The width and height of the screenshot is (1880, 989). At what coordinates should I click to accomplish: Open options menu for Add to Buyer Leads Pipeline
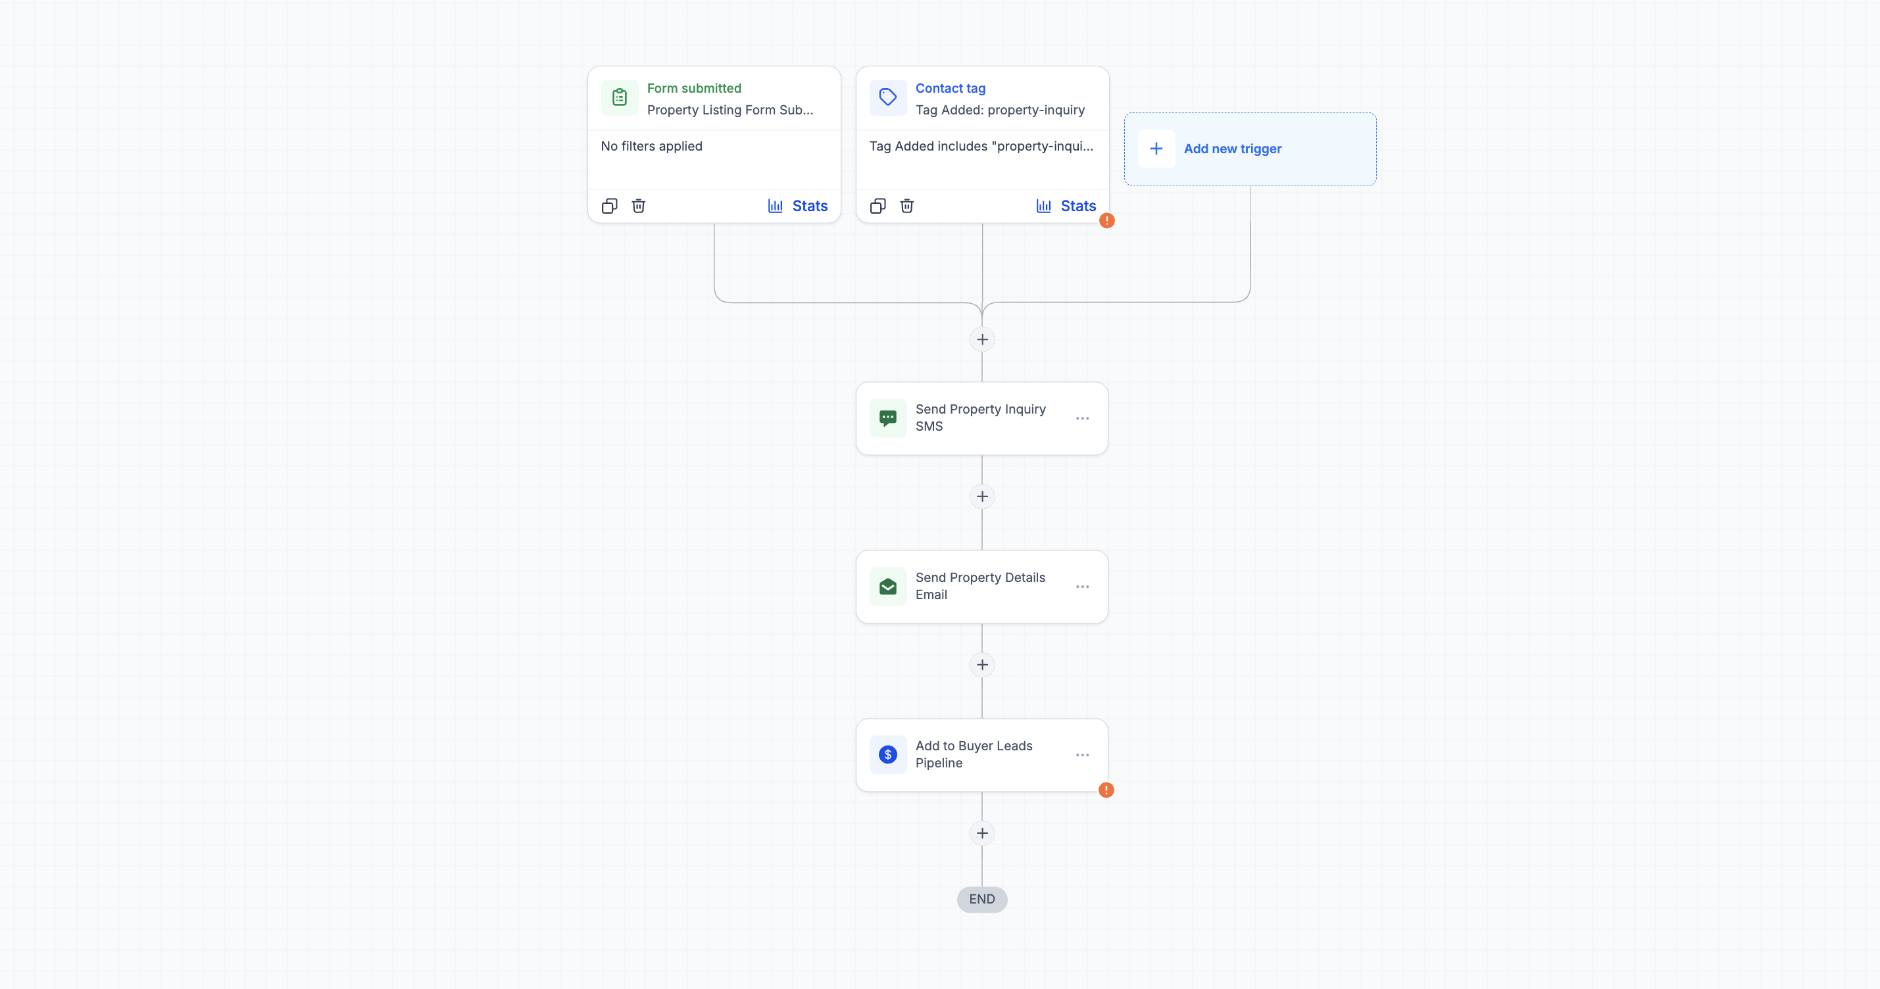pyautogui.click(x=1082, y=755)
